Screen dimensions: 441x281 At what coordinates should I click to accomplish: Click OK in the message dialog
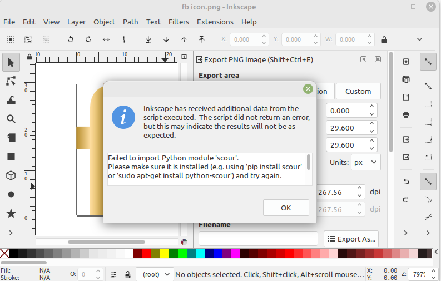pos(286,208)
